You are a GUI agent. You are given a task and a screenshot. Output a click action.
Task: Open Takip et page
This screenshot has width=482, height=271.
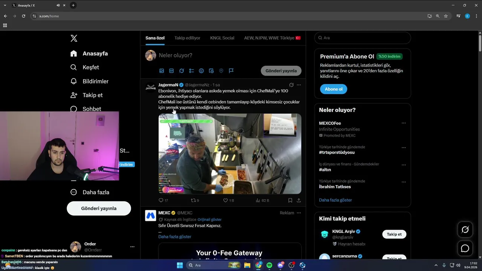pos(87,95)
